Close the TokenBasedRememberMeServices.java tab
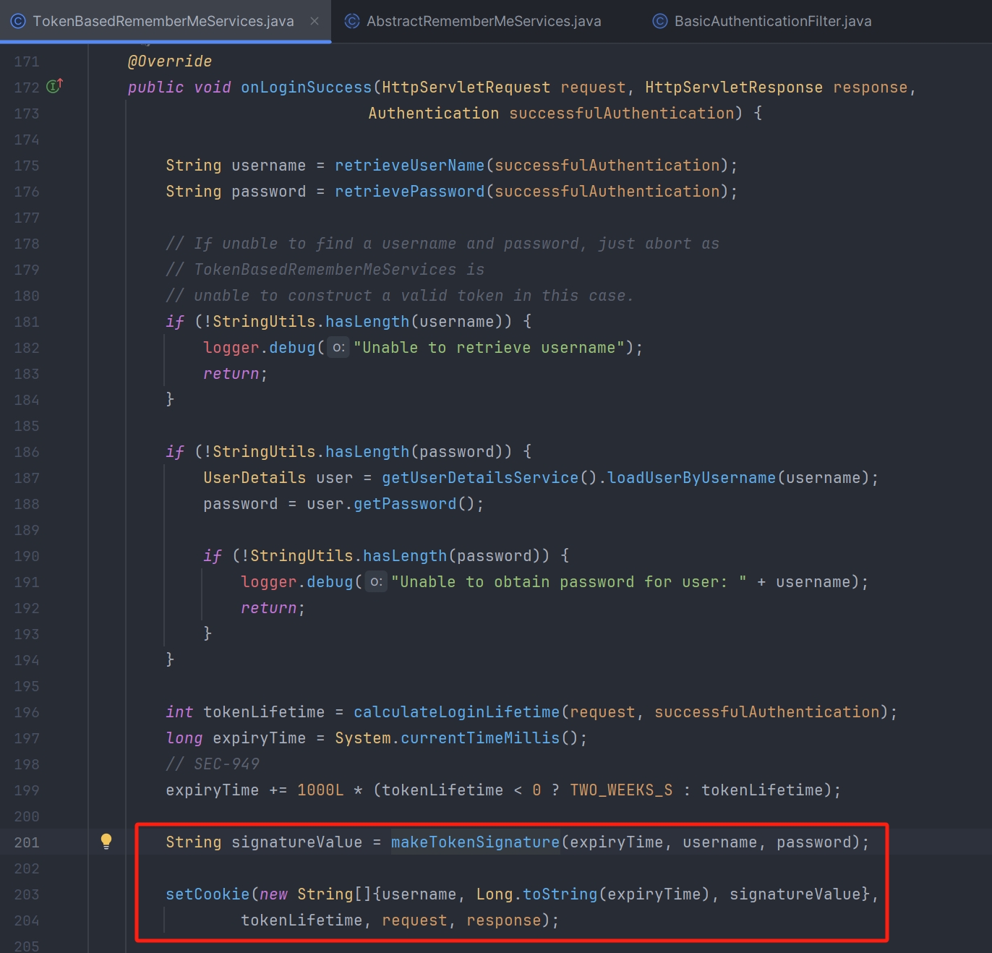The width and height of the screenshot is (992, 953). click(315, 21)
